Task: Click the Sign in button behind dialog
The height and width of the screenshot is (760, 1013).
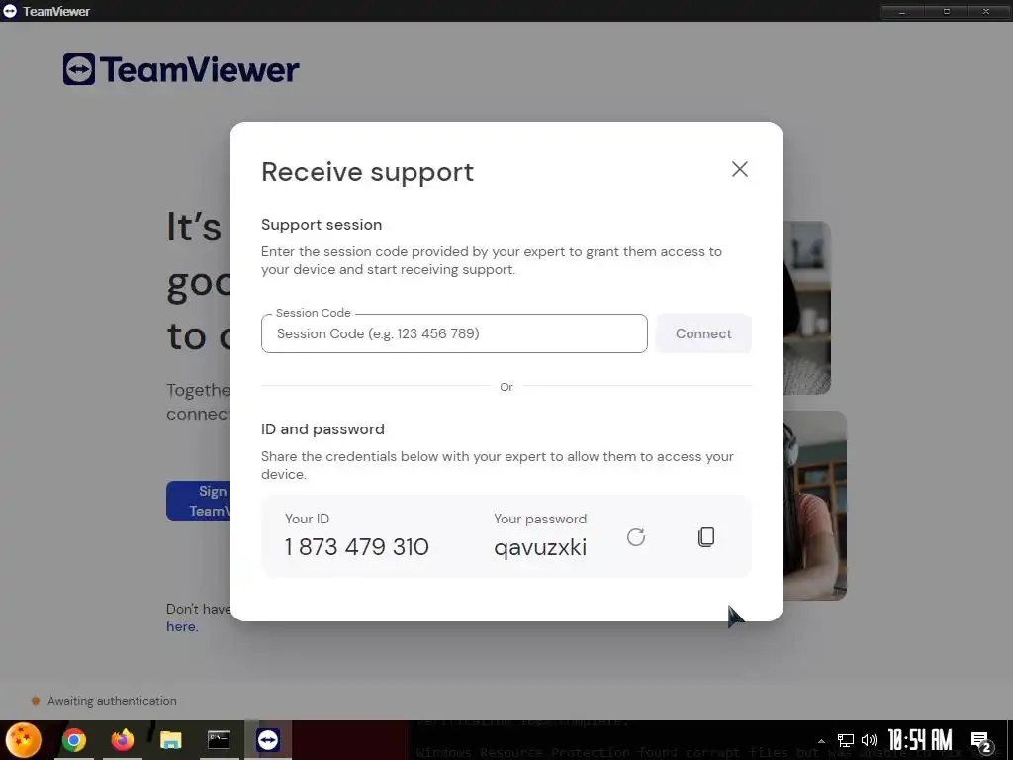Action: 198,500
